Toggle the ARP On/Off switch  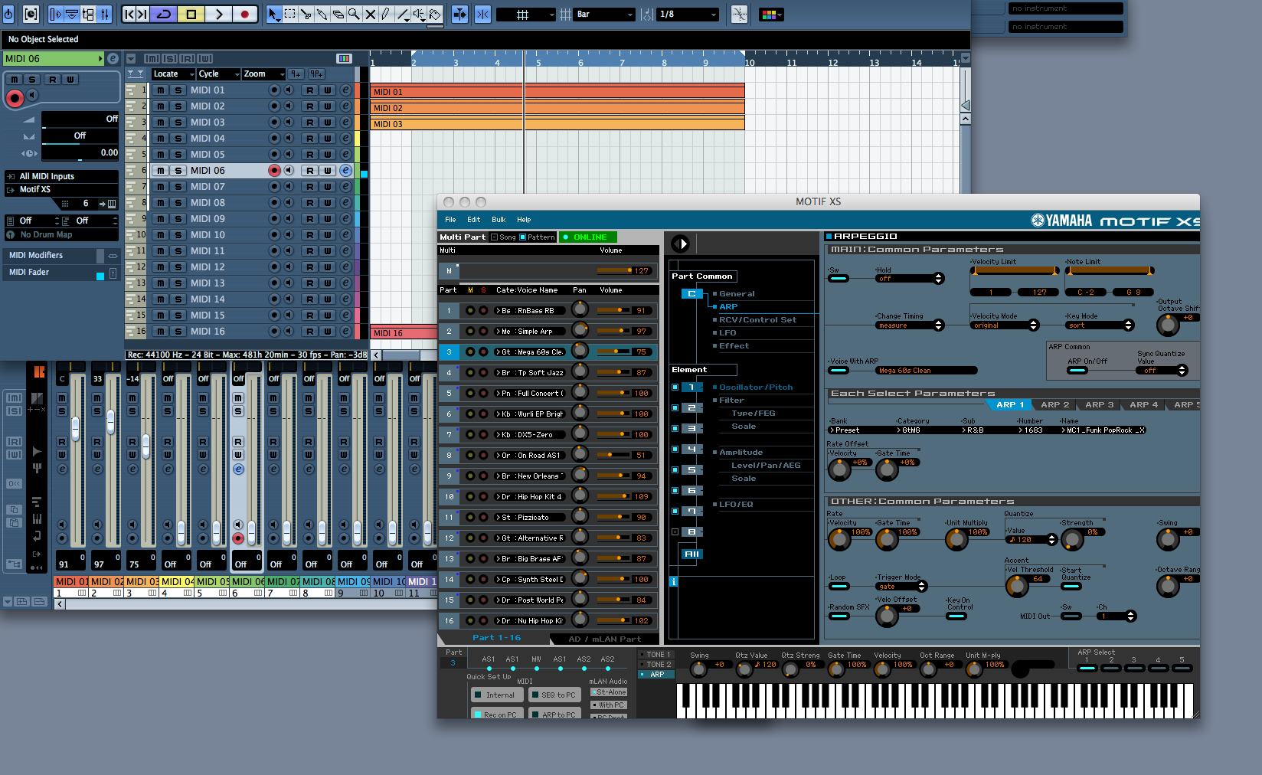(x=1077, y=371)
